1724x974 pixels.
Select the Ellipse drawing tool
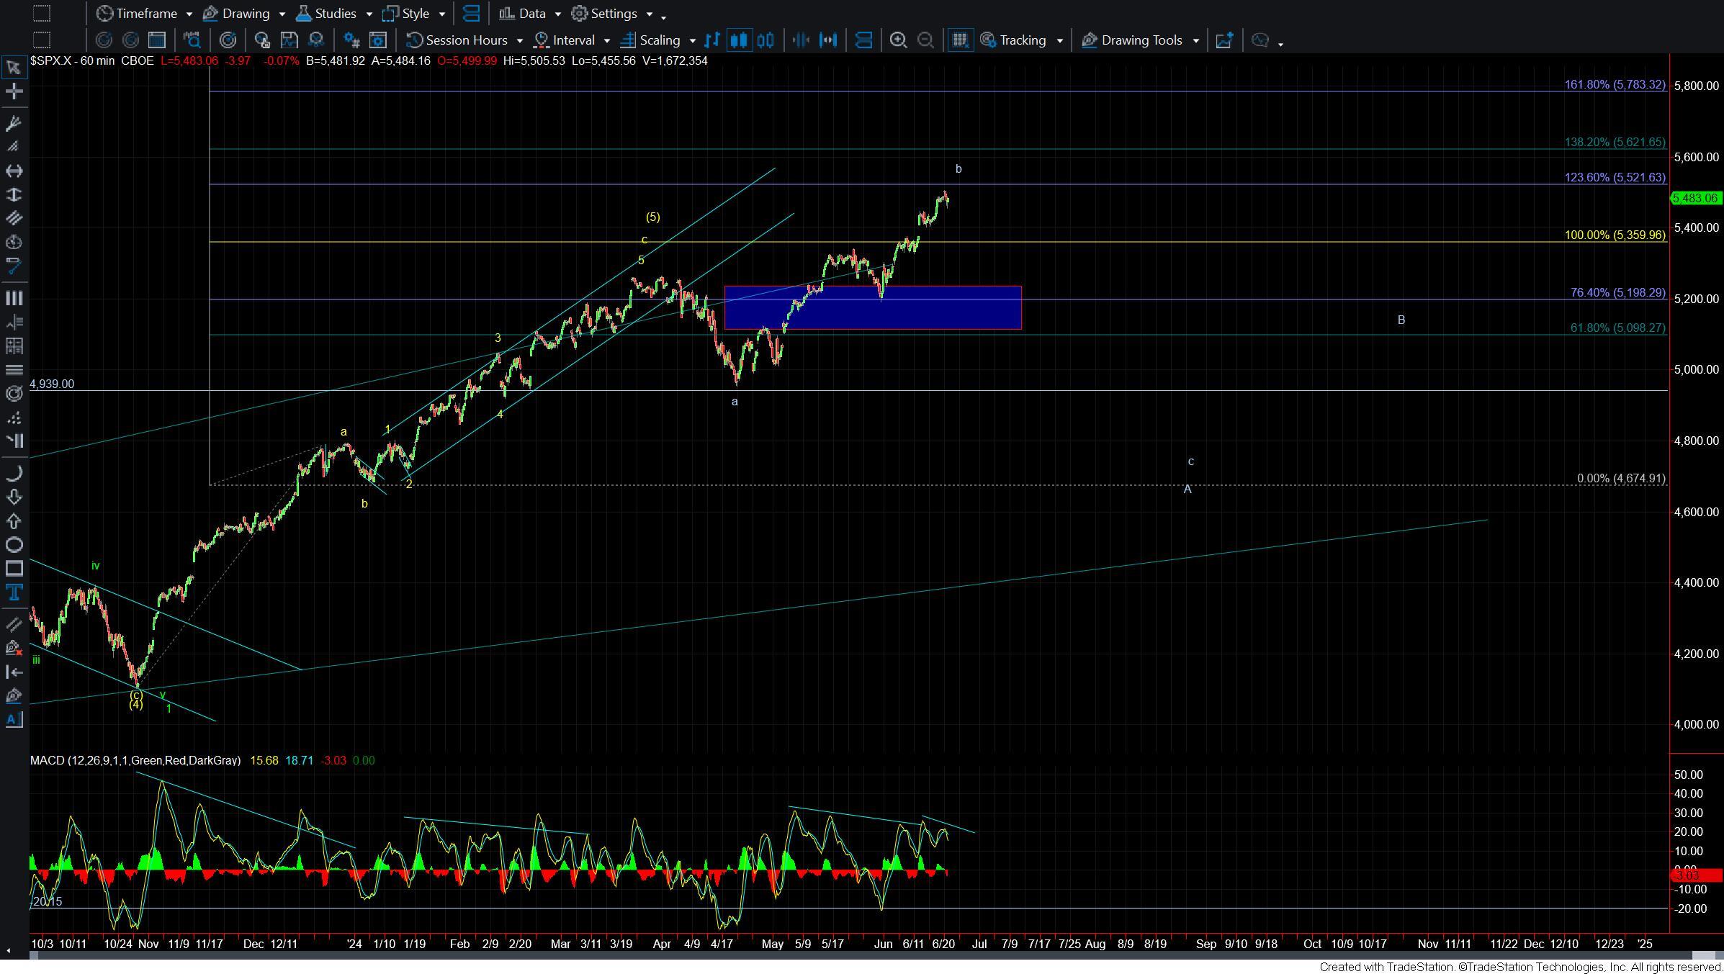tap(13, 545)
